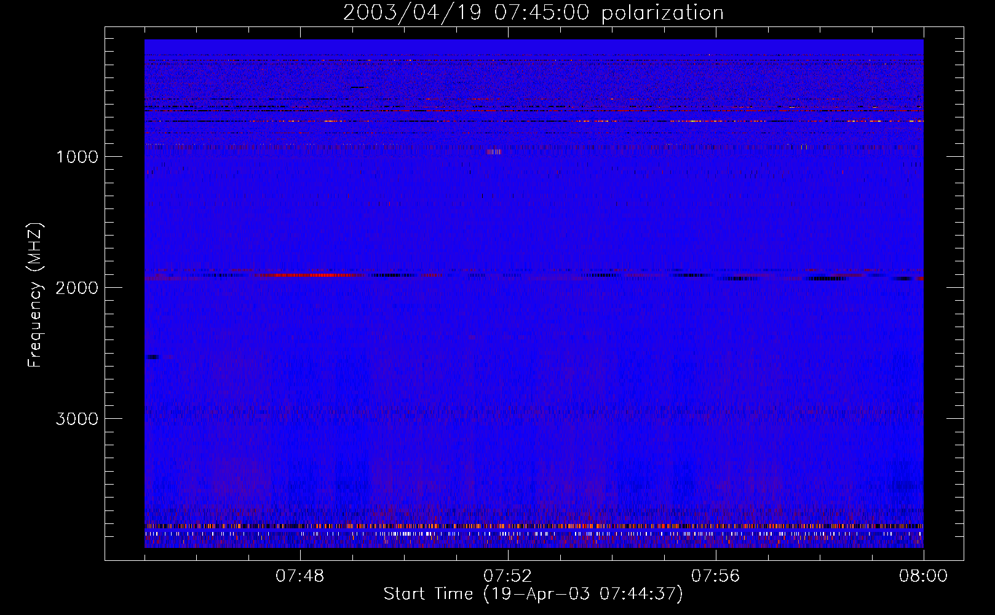
Task: Click the 08:00 time tick label
Action: point(924,576)
